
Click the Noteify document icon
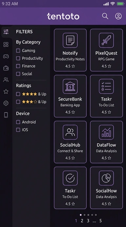tap(70, 40)
